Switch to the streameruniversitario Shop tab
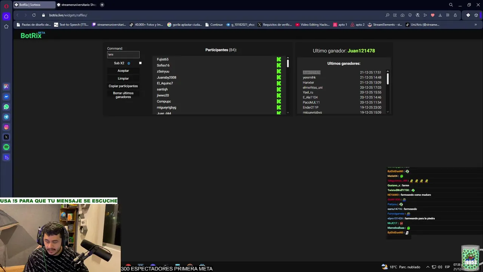This screenshot has width=483, height=272. pos(77,5)
